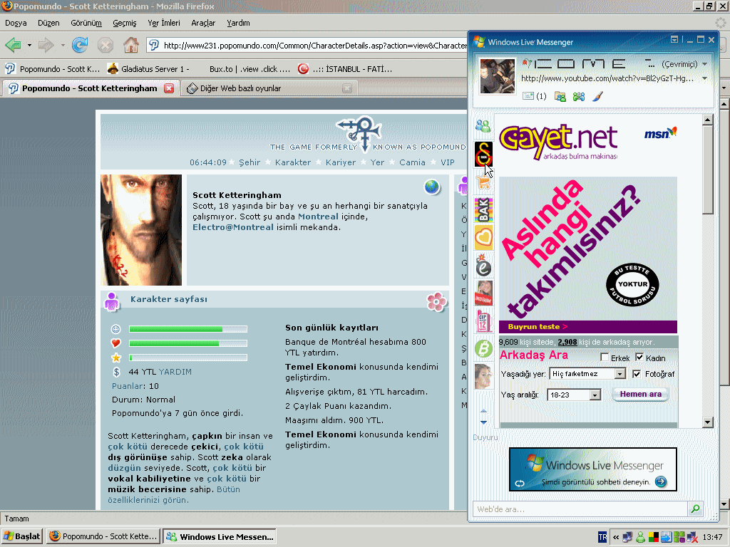
Task: Open the Yaş aralığı 18-23 dropdown
Action: click(x=574, y=395)
